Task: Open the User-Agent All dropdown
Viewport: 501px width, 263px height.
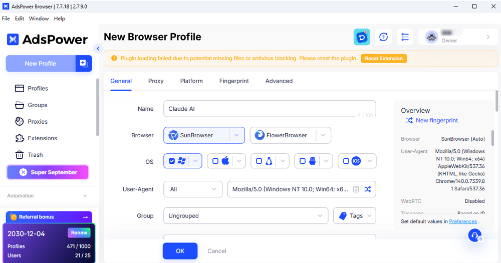Action: pos(193,189)
